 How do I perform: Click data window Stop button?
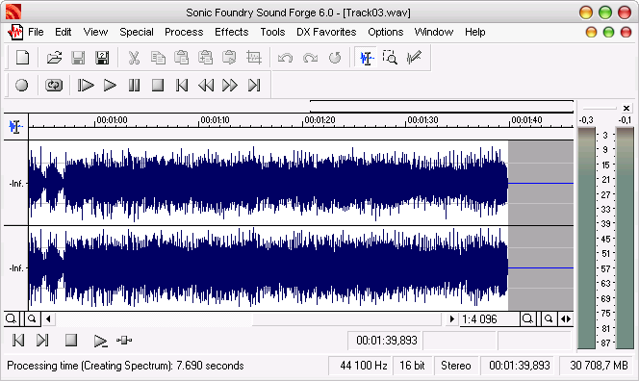coord(71,340)
